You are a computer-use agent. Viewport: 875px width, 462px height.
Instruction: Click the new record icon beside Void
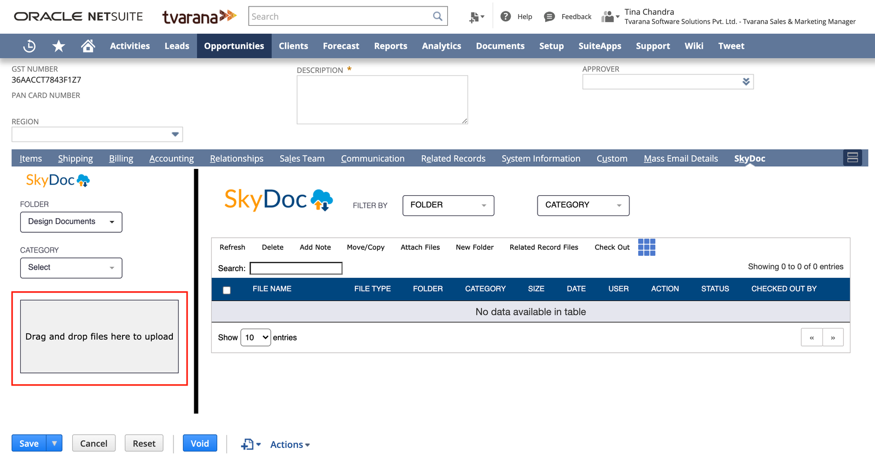251,445
